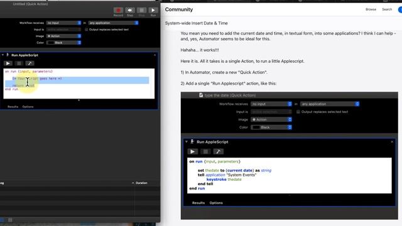Run the script with the play button in Automator's action
Image resolution: width=402 pixels, height=226 pixels.
[8, 63]
